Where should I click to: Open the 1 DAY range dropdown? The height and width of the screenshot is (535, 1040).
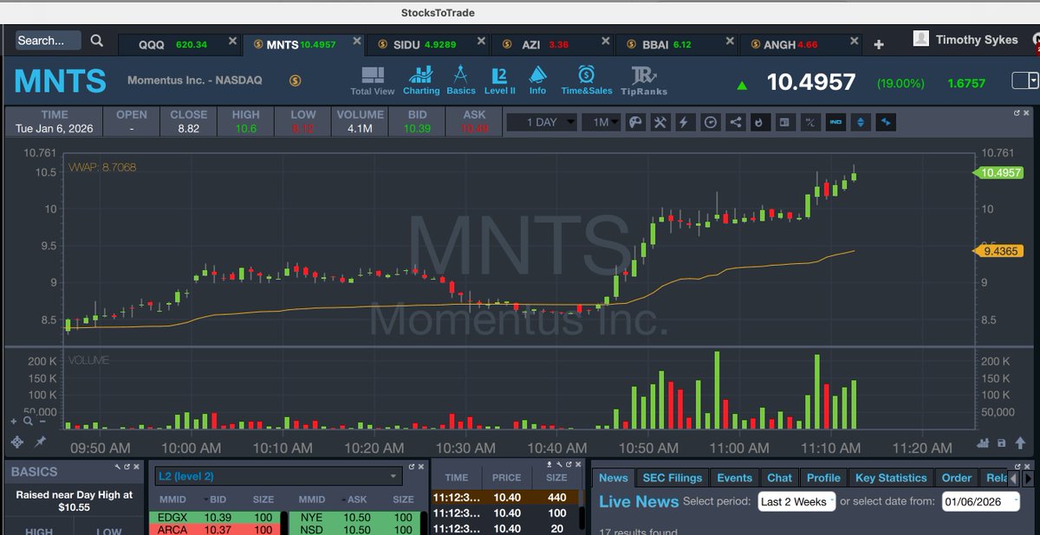(x=541, y=122)
